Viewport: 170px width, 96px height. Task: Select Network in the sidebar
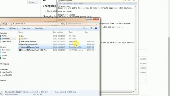click(x=3, y=81)
